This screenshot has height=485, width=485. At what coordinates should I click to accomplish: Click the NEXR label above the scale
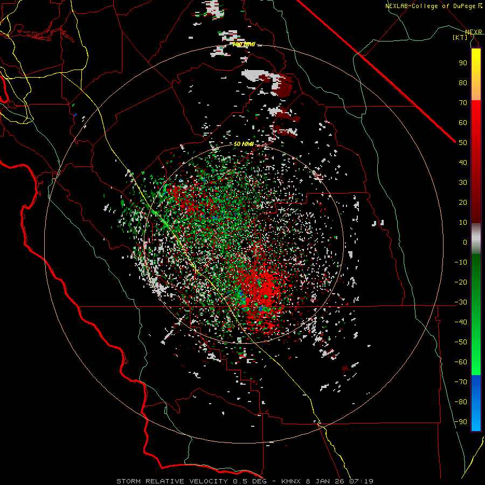point(474,32)
